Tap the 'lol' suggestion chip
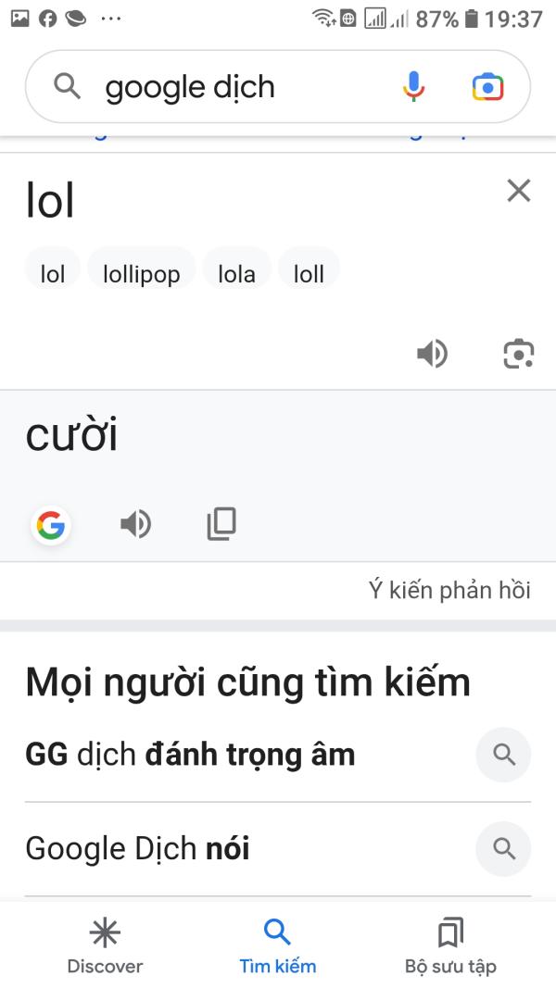 (52, 274)
